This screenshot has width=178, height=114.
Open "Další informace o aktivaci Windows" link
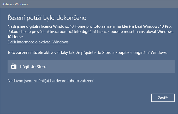(38, 42)
